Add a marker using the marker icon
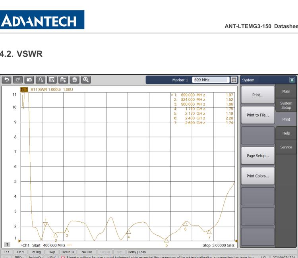Viewport: 298px width, 258px height. pos(41,80)
